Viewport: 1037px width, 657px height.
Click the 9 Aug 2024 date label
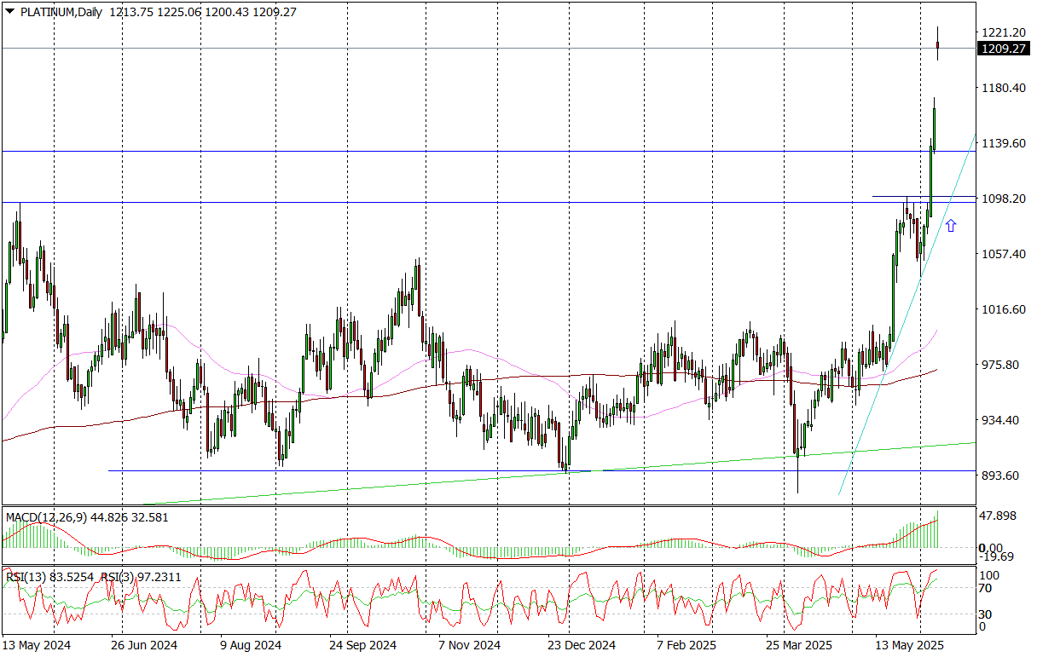pos(250,645)
